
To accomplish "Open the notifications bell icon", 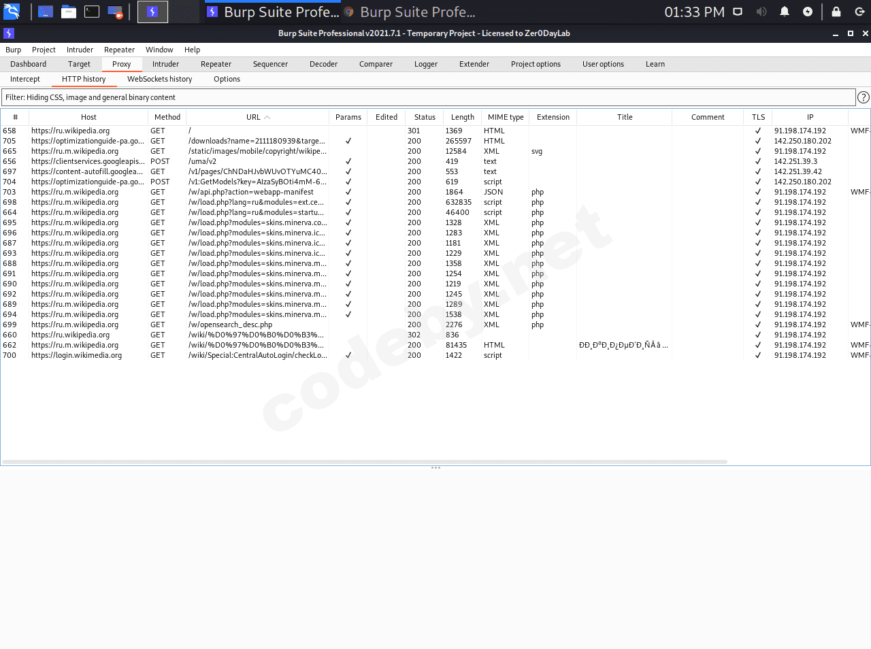I will click(785, 12).
